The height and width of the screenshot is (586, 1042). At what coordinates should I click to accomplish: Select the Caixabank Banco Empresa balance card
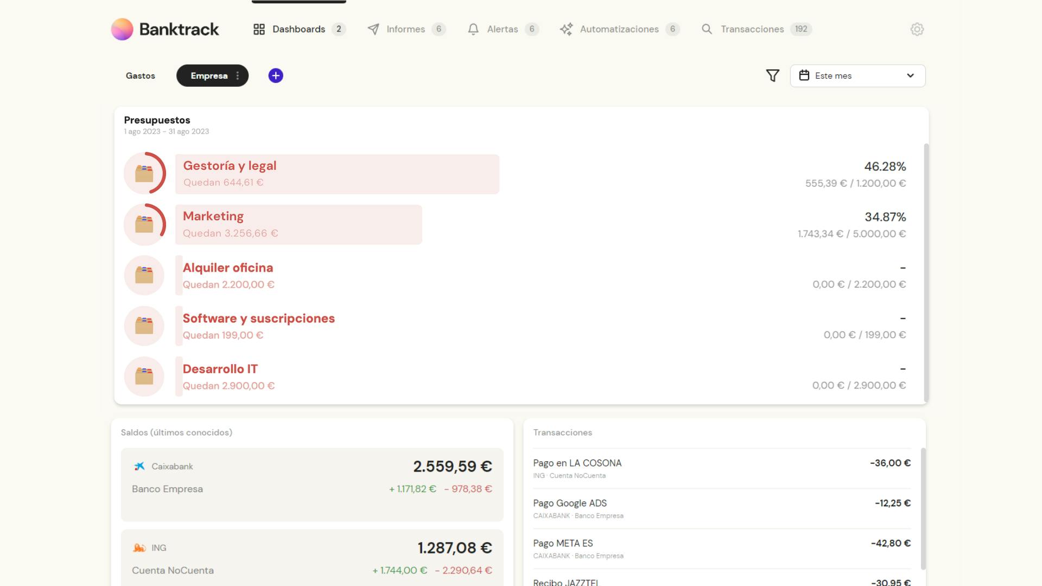[312, 484]
